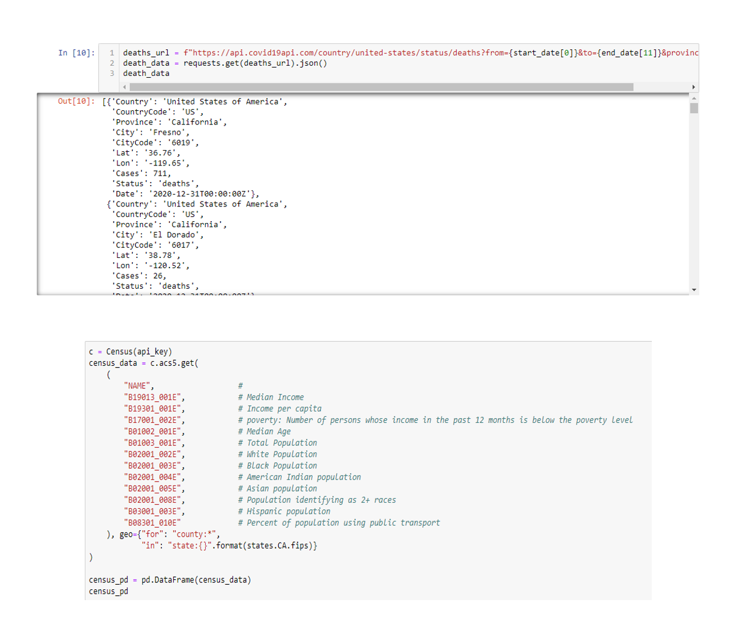The image size is (739, 644).
Task: Click the up arrow on the output scrollbar
Action: [x=695, y=100]
